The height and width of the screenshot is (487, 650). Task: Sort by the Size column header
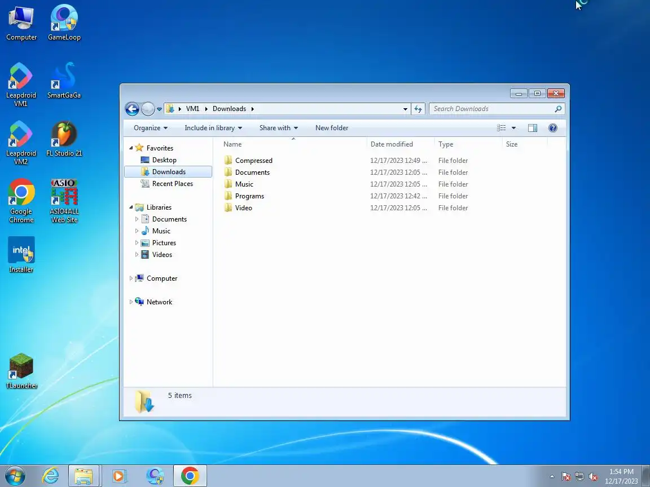click(525, 144)
